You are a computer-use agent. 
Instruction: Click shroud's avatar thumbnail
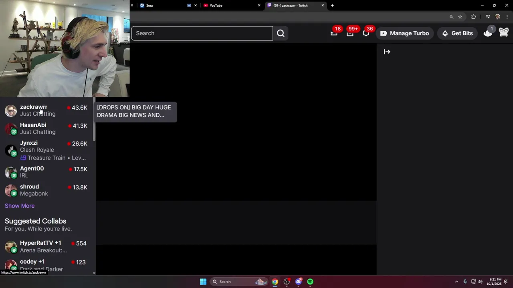11,190
